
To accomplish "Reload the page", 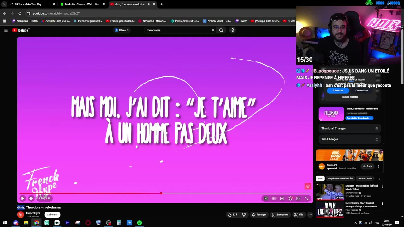I will click(20, 13).
